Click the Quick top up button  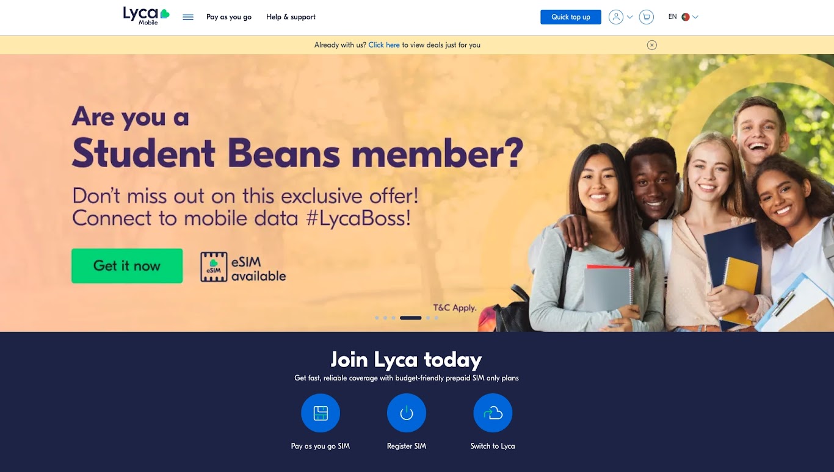point(571,17)
